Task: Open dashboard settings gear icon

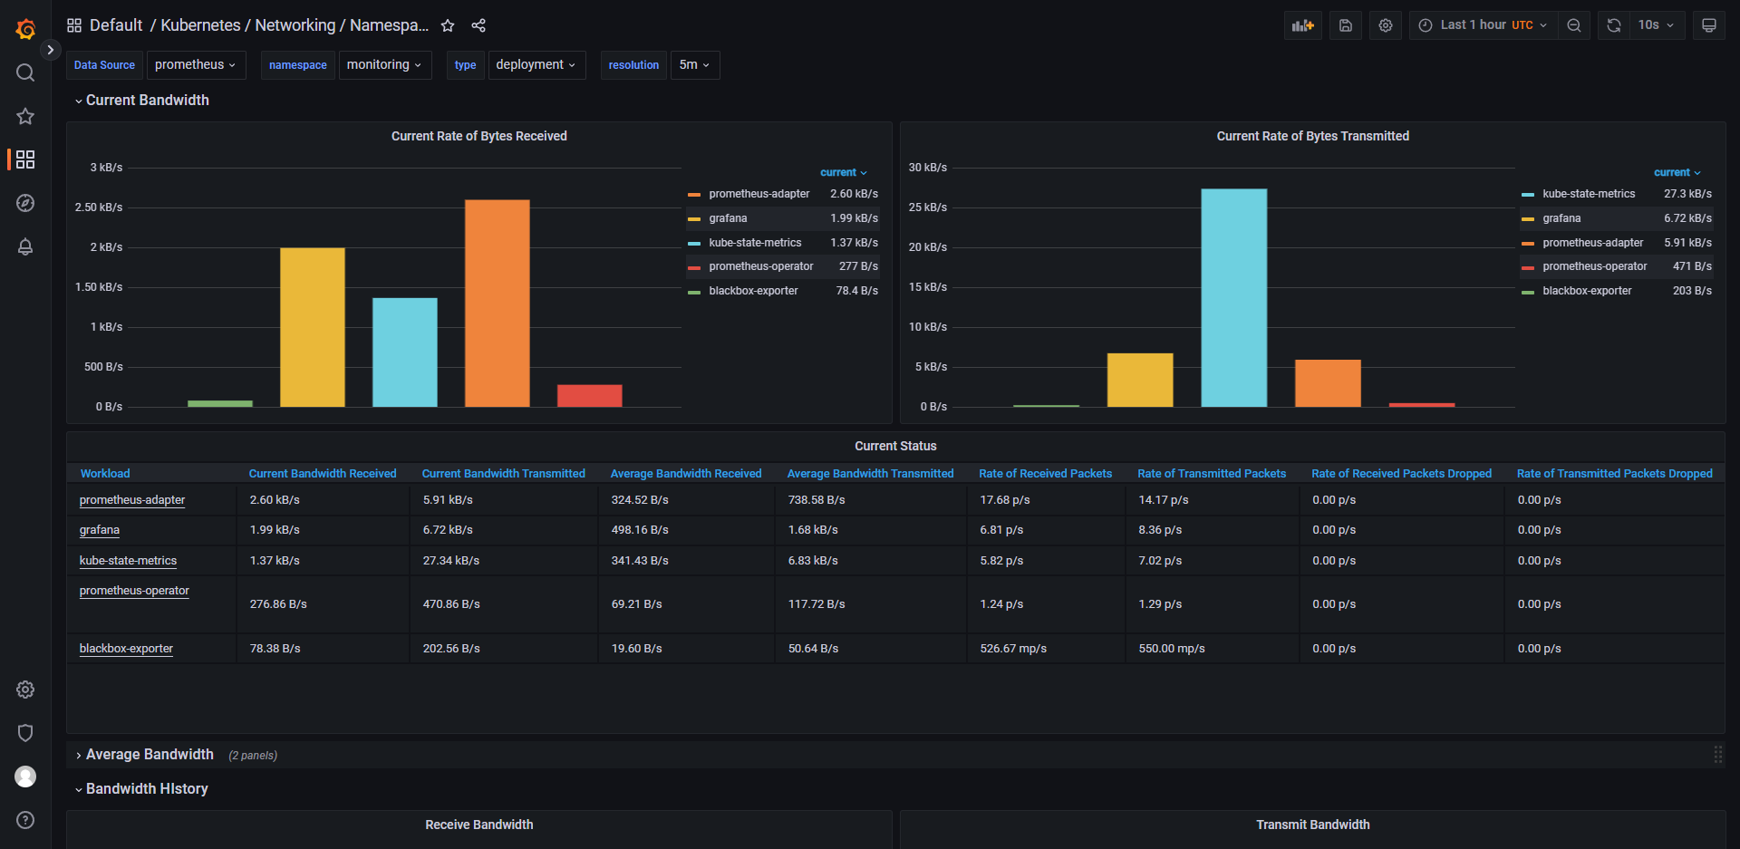Action: pyautogui.click(x=1386, y=25)
